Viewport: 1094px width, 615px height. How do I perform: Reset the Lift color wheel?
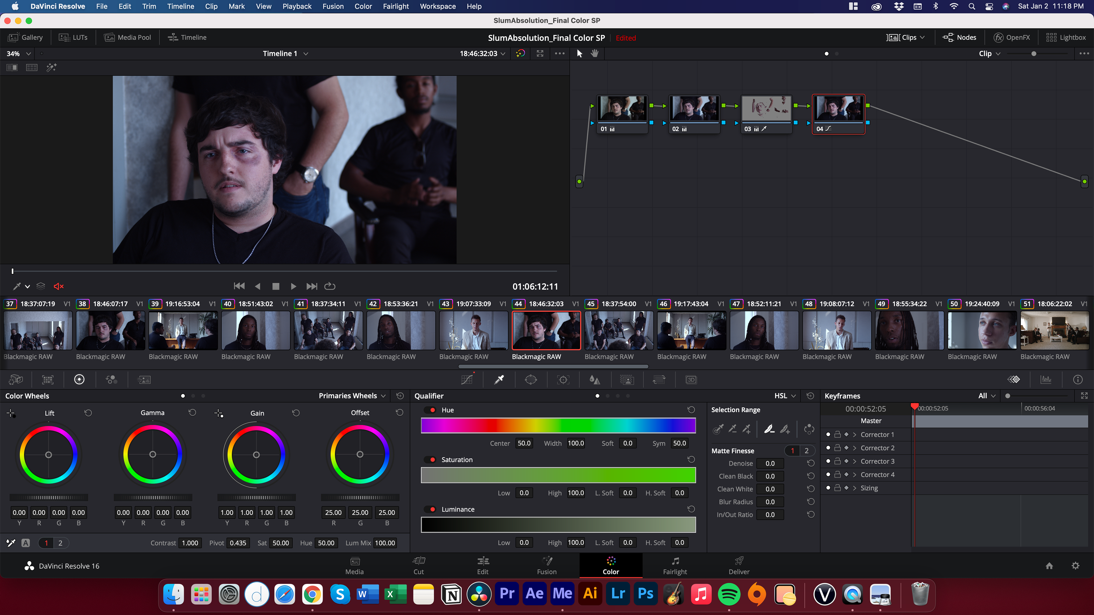[88, 413]
